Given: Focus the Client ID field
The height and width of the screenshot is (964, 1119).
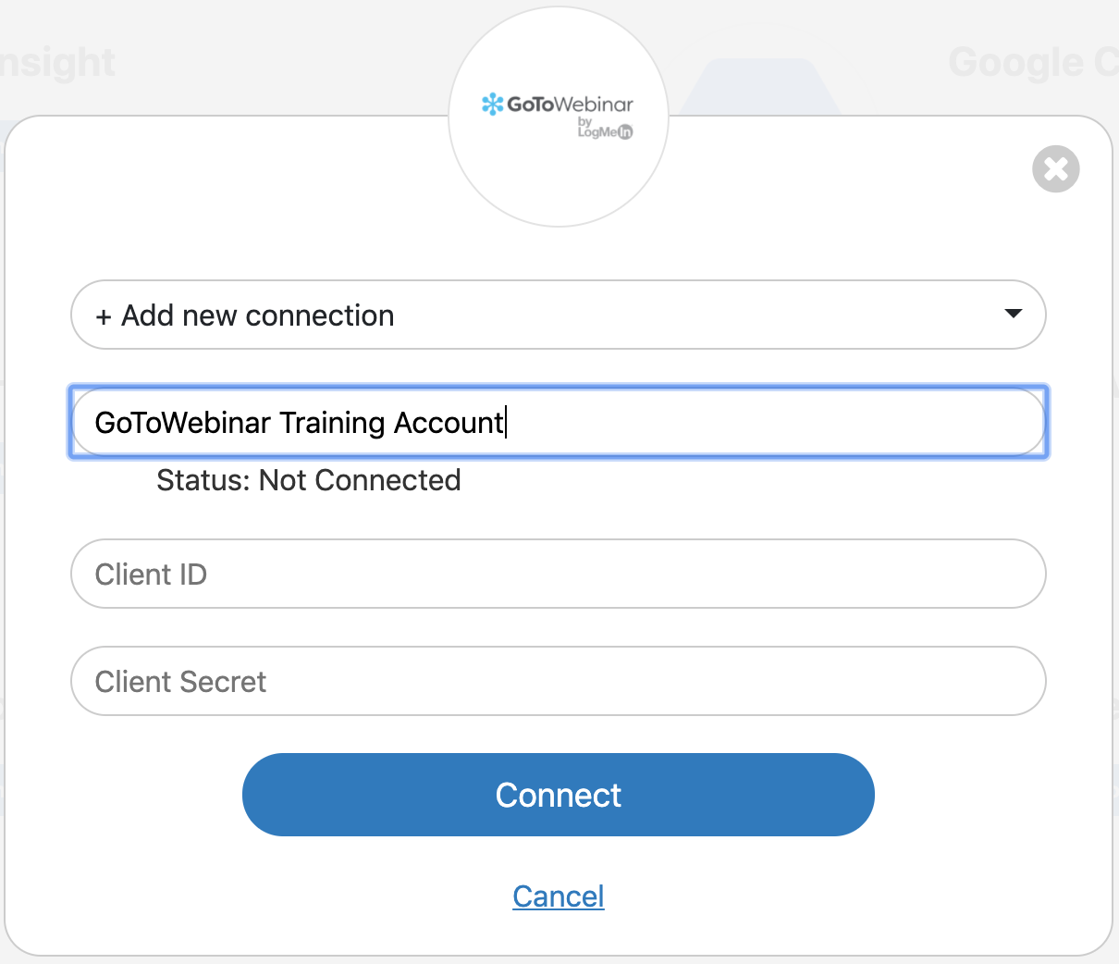Looking at the screenshot, I should 558,575.
